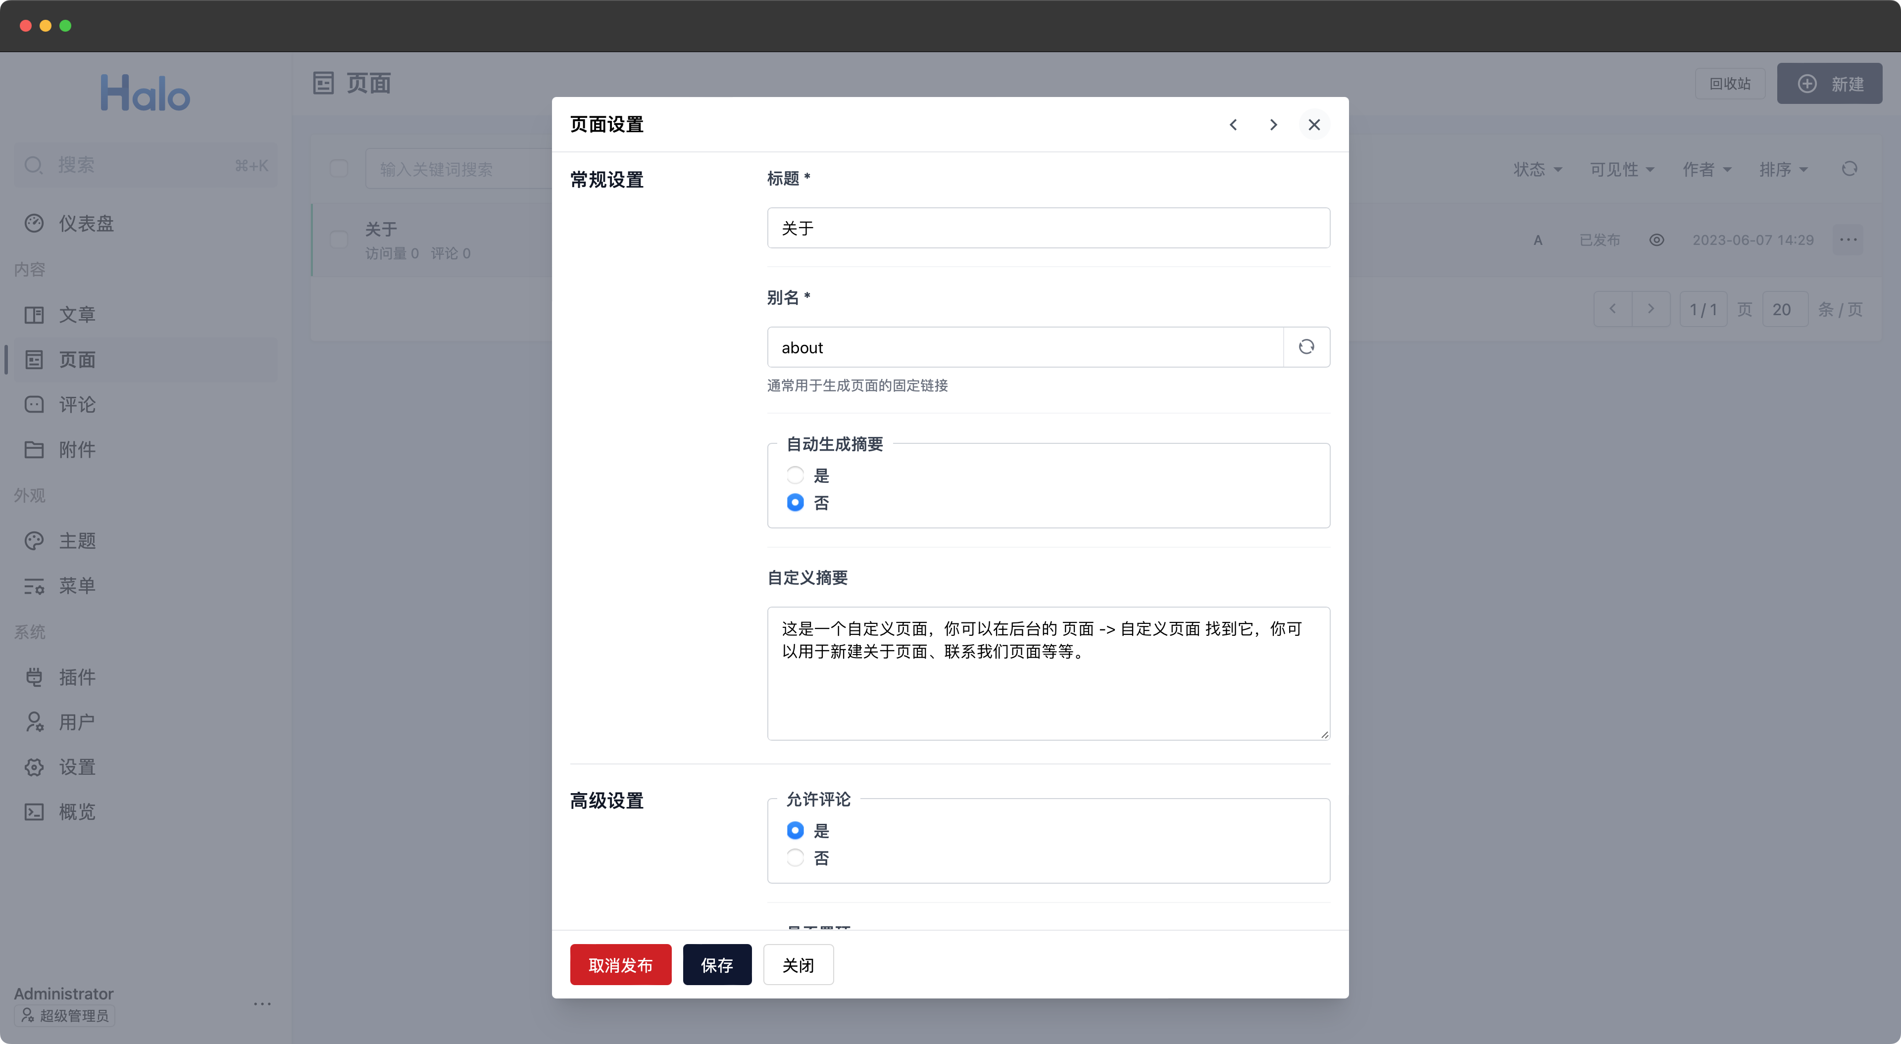The image size is (1901, 1044).
Task: Click the author avatar A in row
Action: pyautogui.click(x=1538, y=240)
